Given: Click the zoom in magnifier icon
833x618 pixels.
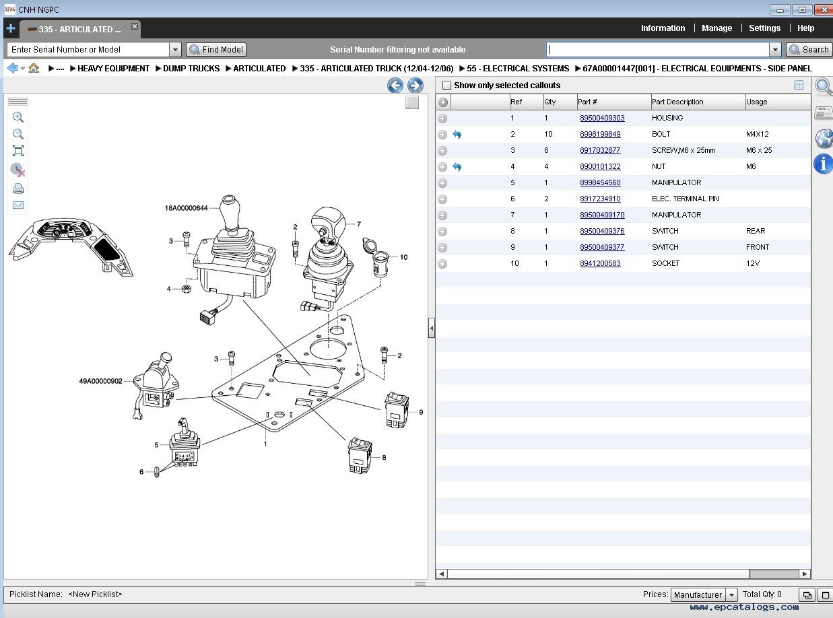Looking at the screenshot, I should click(x=18, y=117).
